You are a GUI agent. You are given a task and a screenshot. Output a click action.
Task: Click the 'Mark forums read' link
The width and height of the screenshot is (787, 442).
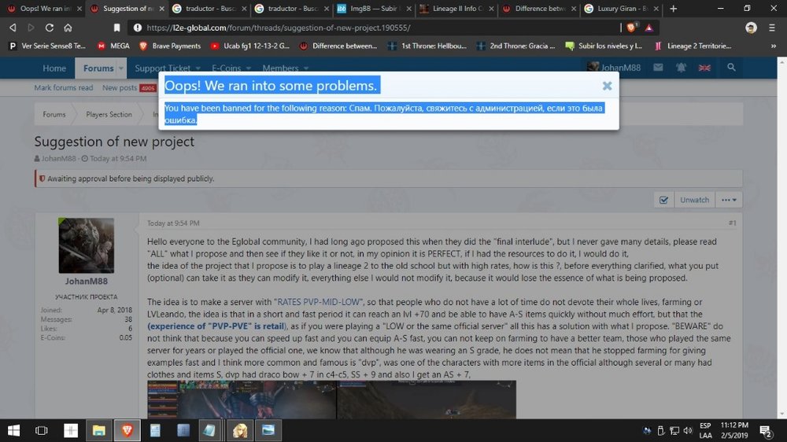click(63, 88)
